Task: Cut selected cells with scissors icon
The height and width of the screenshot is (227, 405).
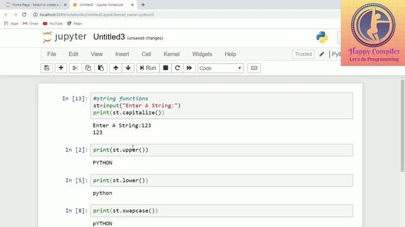Action: click(75, 68)
